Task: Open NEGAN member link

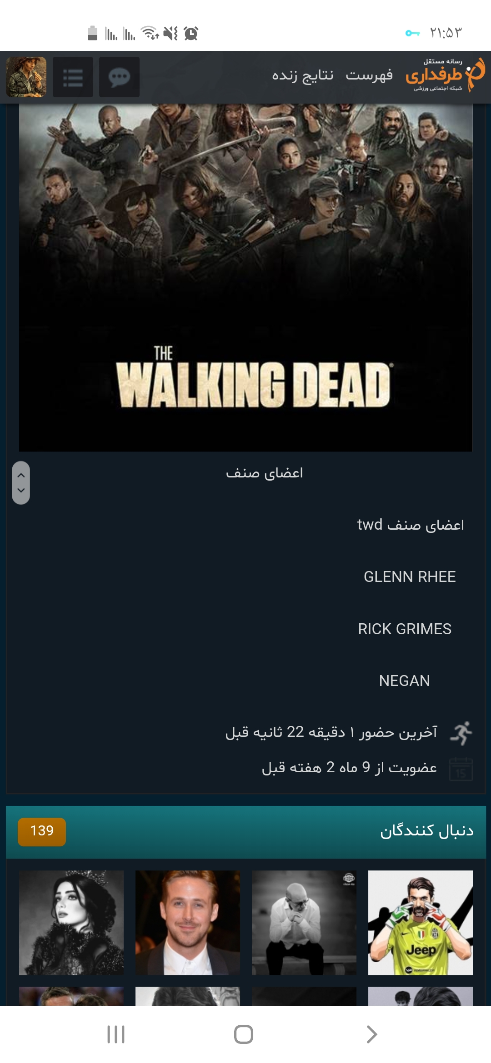Action: [404, 681]
